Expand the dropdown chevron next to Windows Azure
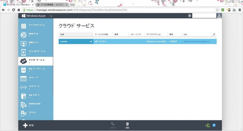This screenshot has width=243, height=131. (x=51, y=16)
